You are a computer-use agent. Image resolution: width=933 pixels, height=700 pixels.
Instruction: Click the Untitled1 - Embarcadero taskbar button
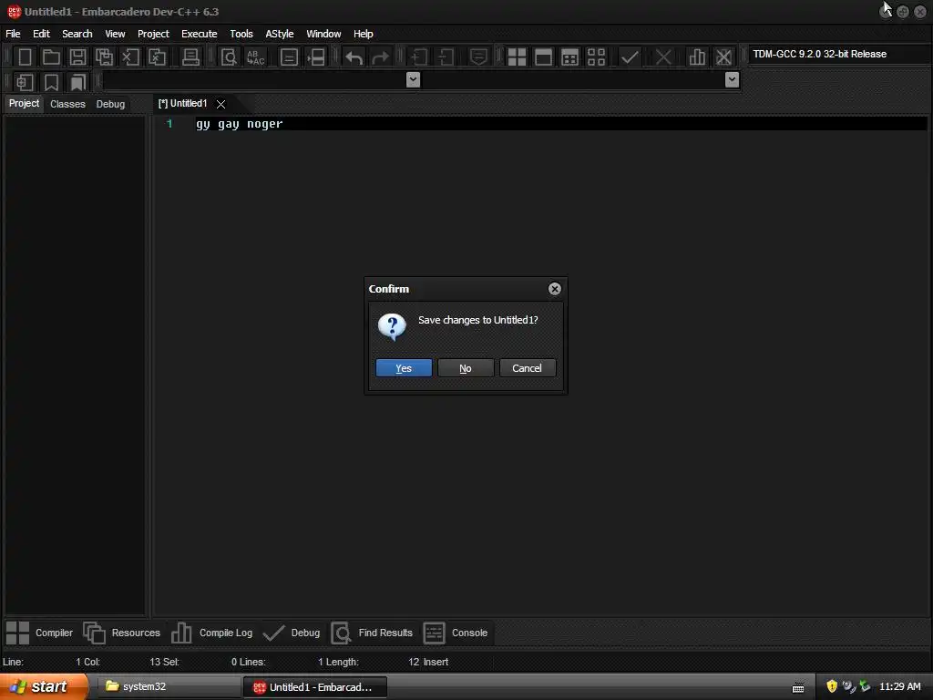pos(314,687)
